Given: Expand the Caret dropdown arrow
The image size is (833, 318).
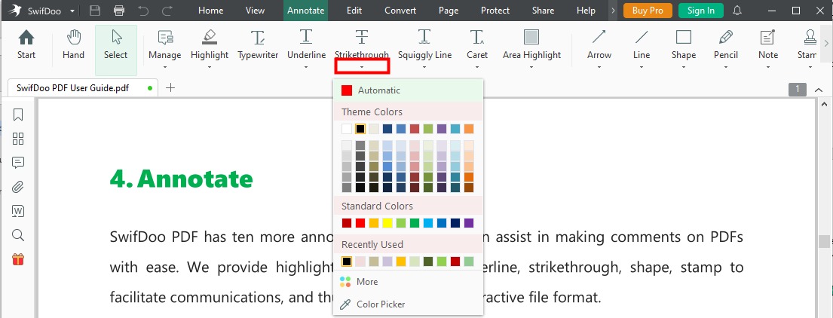Looking at the screenshot, I should pos(477,67).
